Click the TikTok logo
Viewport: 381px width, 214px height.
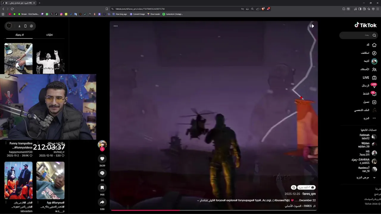pyautogui.click(x=366, y=25)
